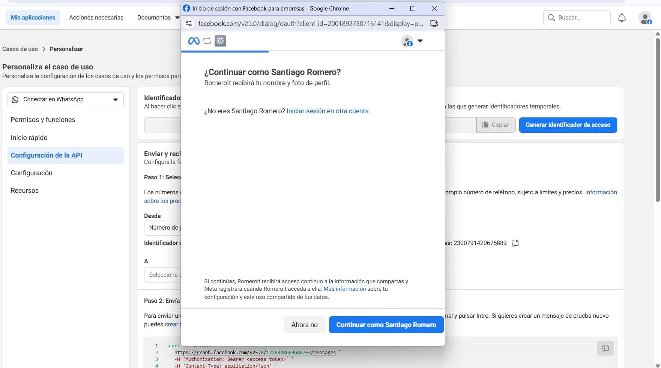The width and height of the screenshot is (661, 368).
Task: Open the user profile avatar in developer page
Action: (x=645, y=18)
